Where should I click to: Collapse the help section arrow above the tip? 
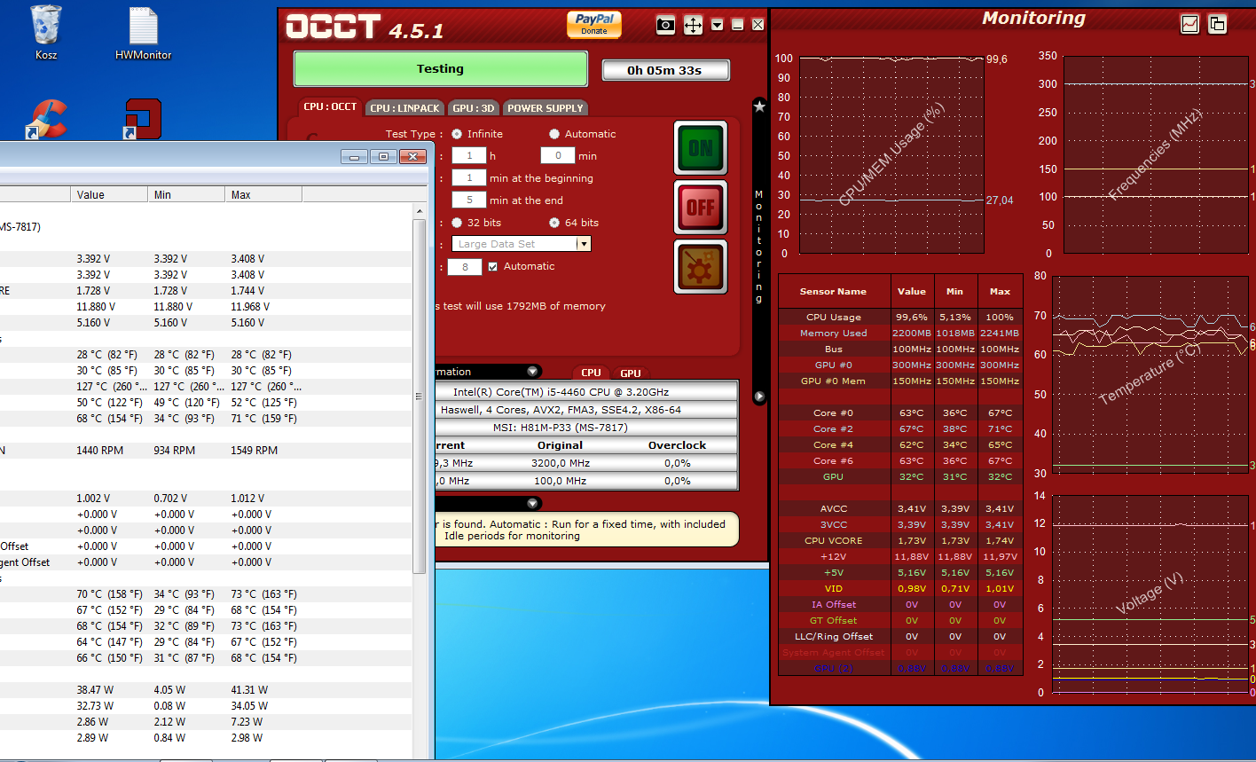532,504
